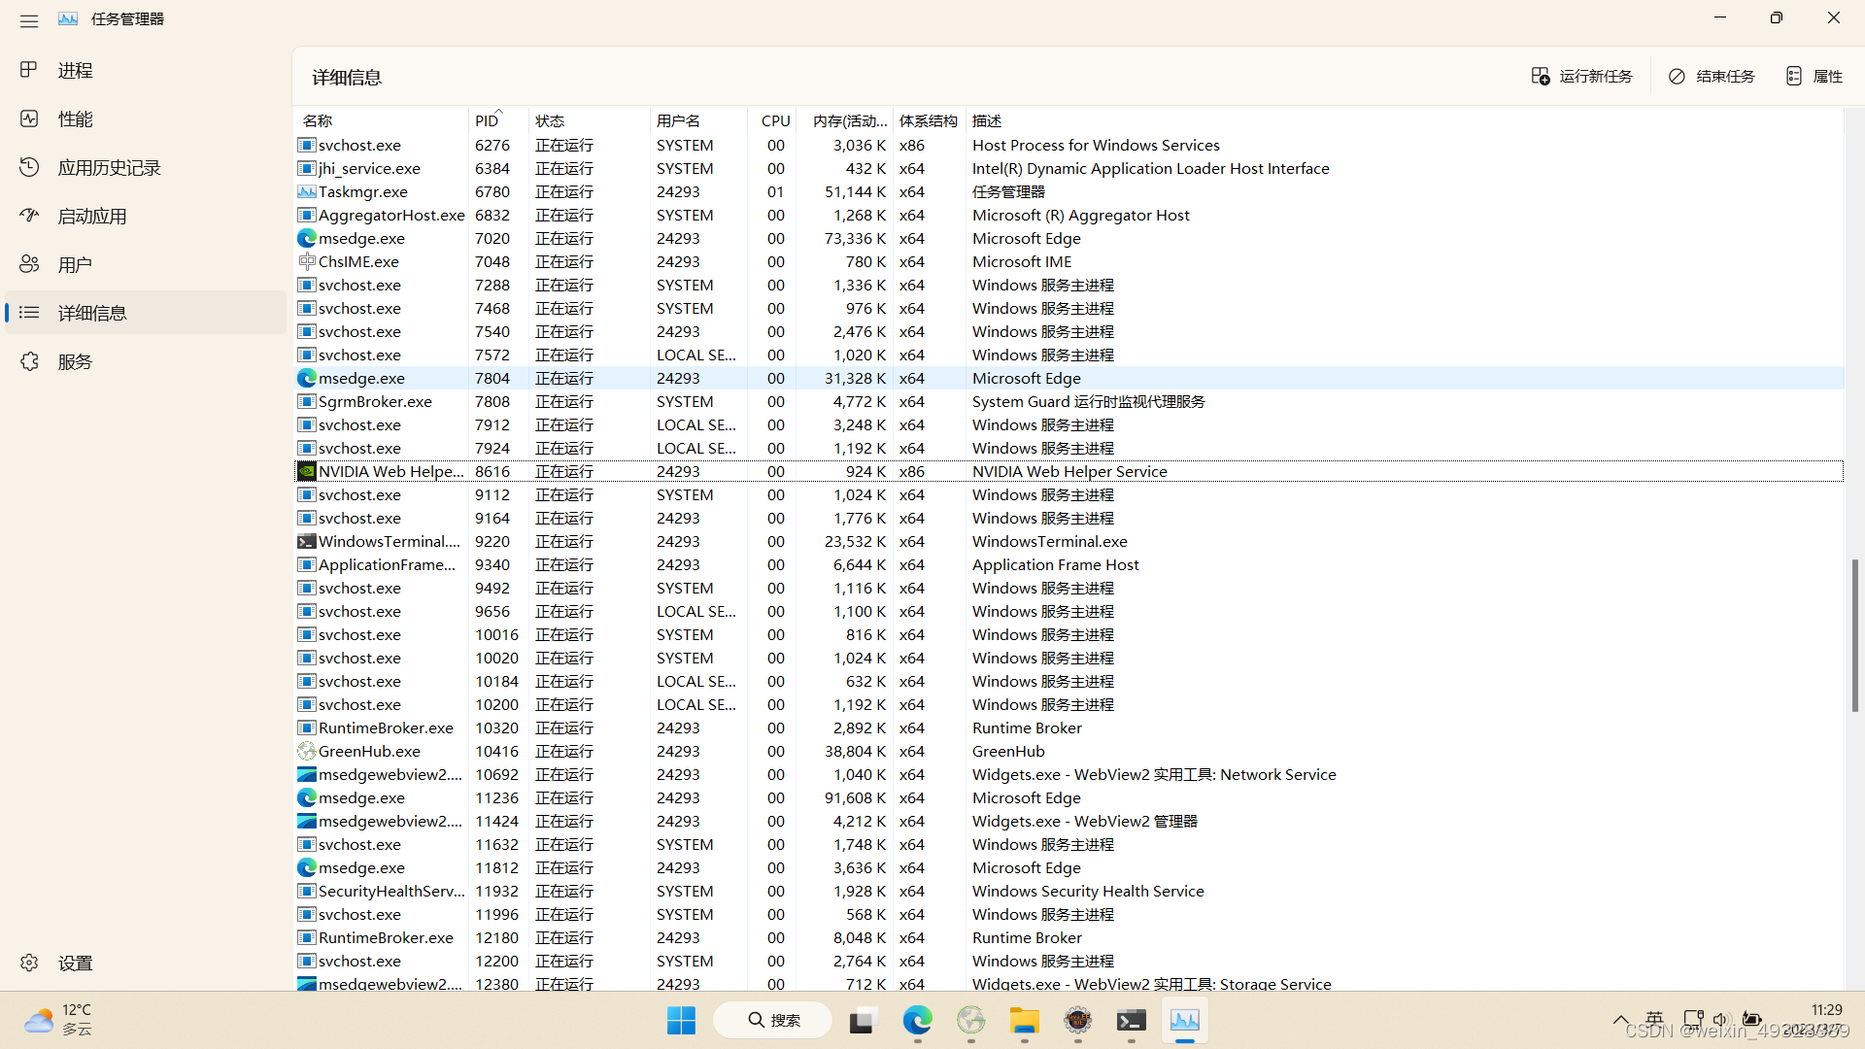
Task: Open Windows Terminal from taskbar
Action: (x=1131, y=1020)
